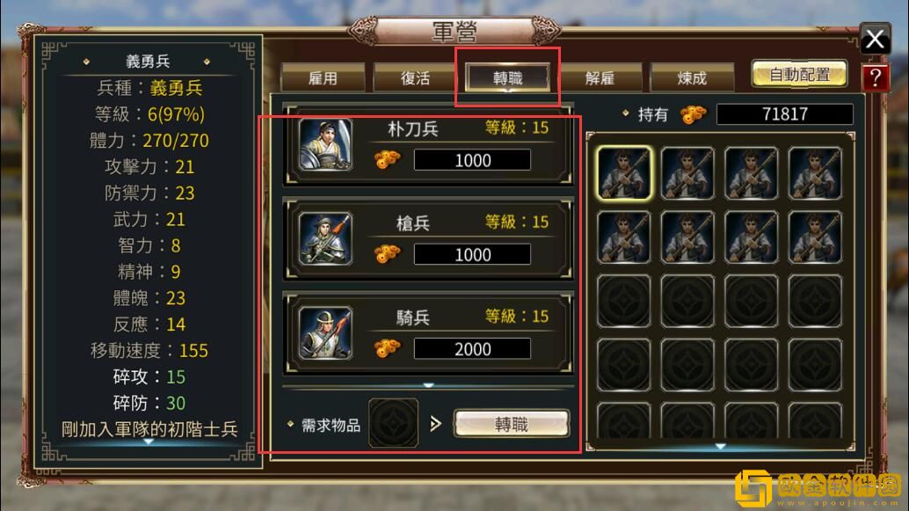Click the red question mark help icon
The image size is (909, 511).
pos(875,77)
